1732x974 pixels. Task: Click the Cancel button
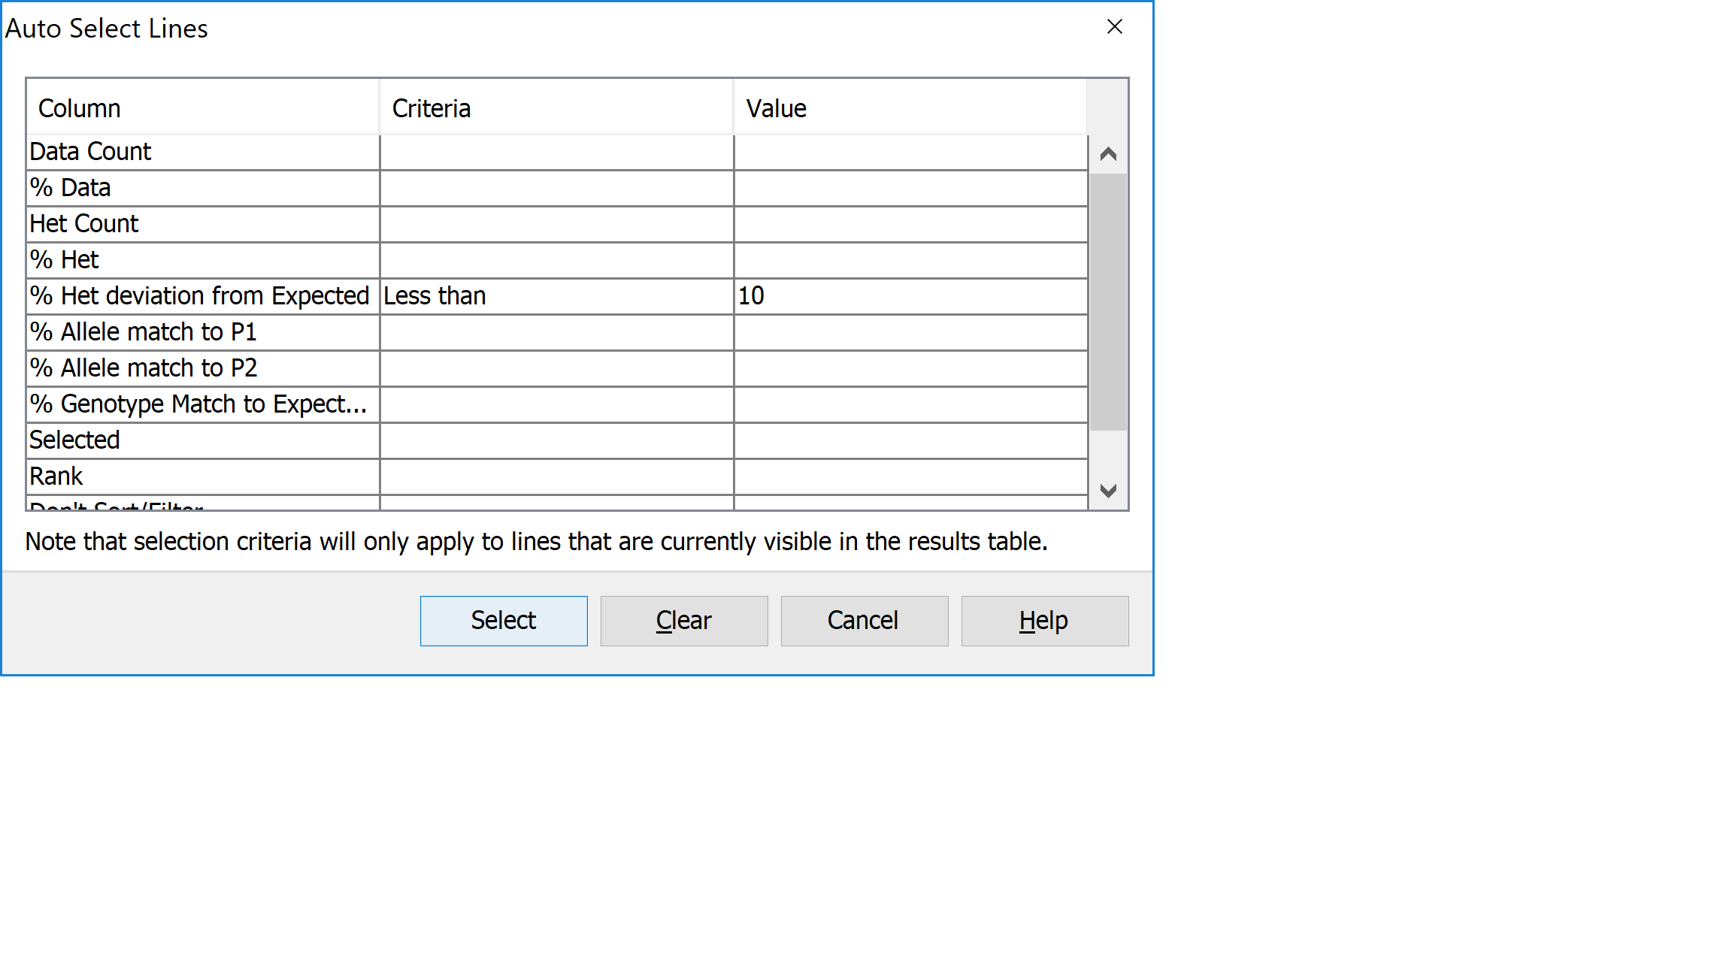coord(864,621)
